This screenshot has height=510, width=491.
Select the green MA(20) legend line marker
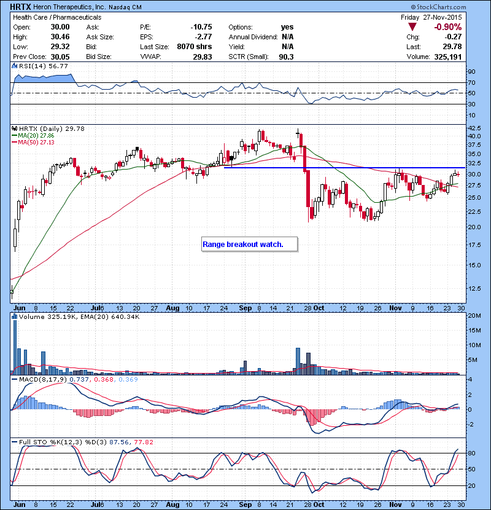coord(14,136)
